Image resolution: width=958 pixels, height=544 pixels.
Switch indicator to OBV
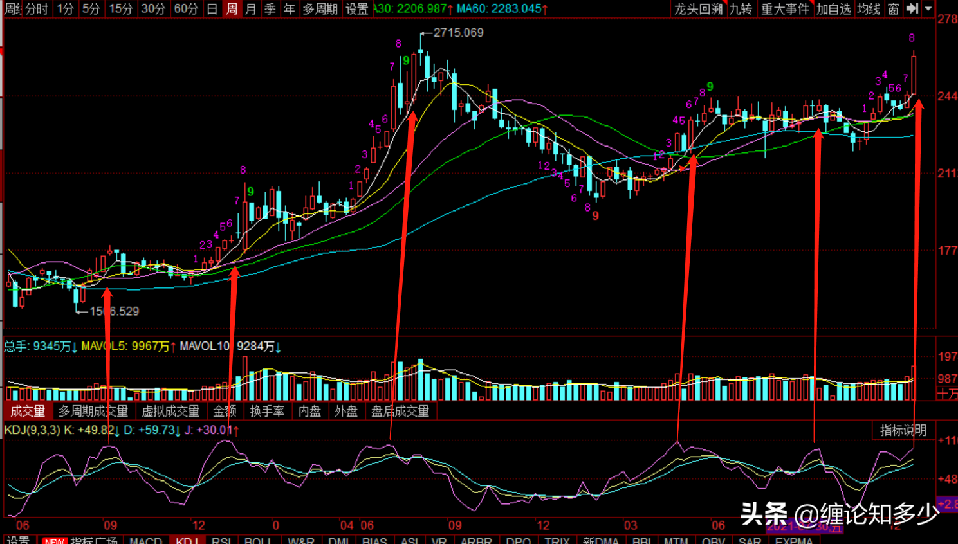(x=714, y=540)
